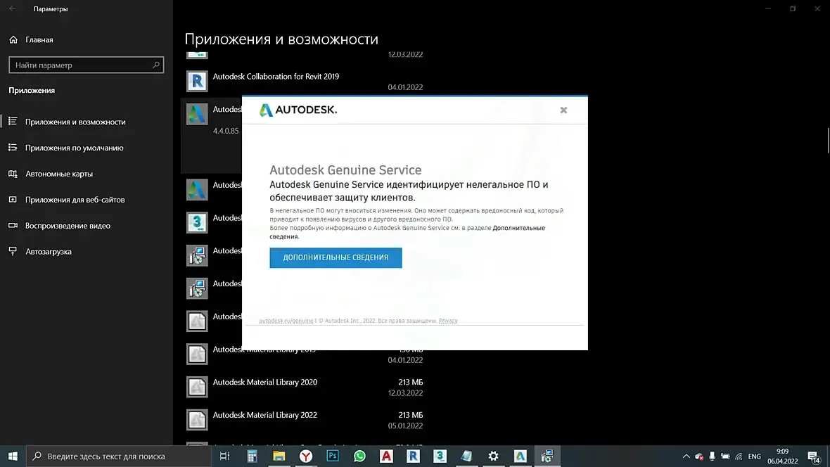Open the Autodesk app in taskbar

click(x=521, y=456)
